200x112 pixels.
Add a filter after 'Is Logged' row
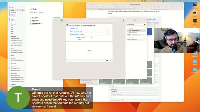tap(108, 28)
